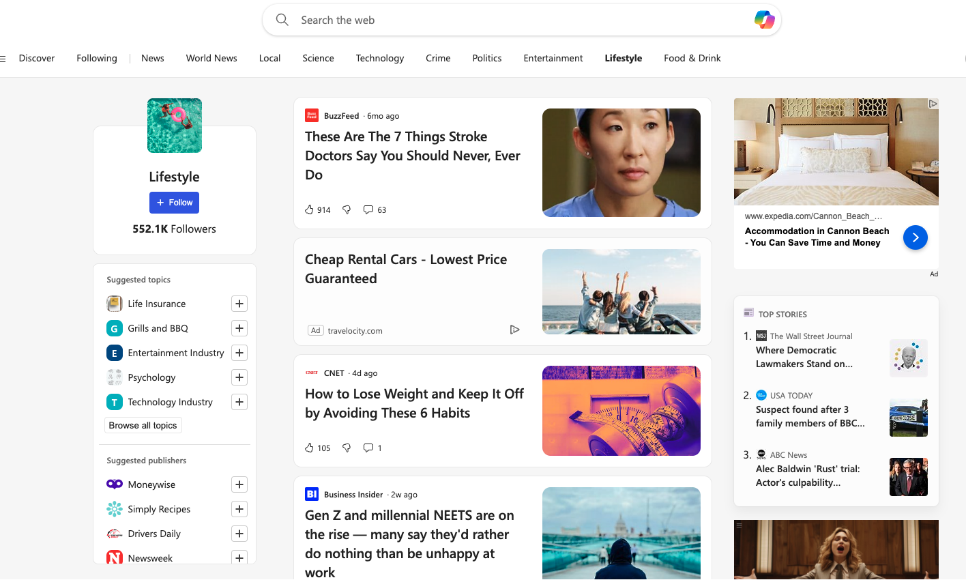Click the USA TODAY story thumbnail
This screenshot has width=966, height=580.
pos(909,418)
